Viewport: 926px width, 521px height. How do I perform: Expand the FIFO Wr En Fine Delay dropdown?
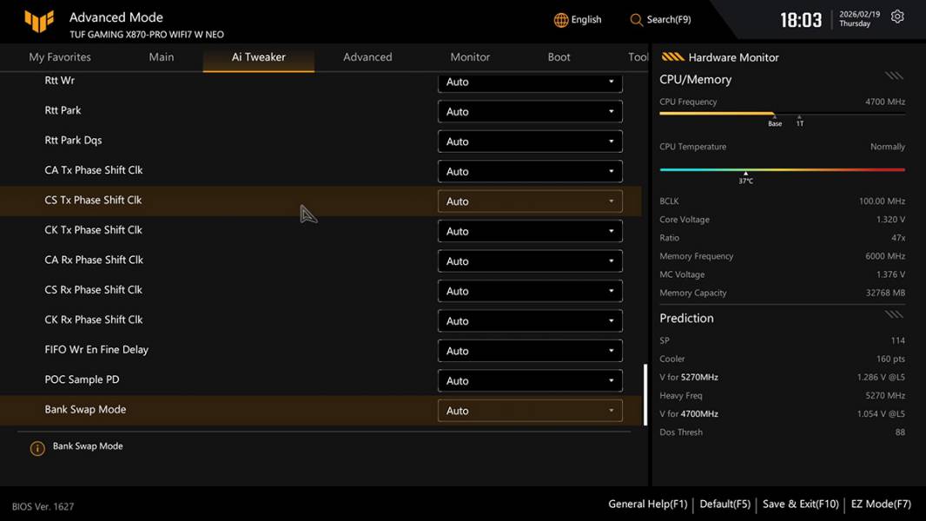pos(530,351)
